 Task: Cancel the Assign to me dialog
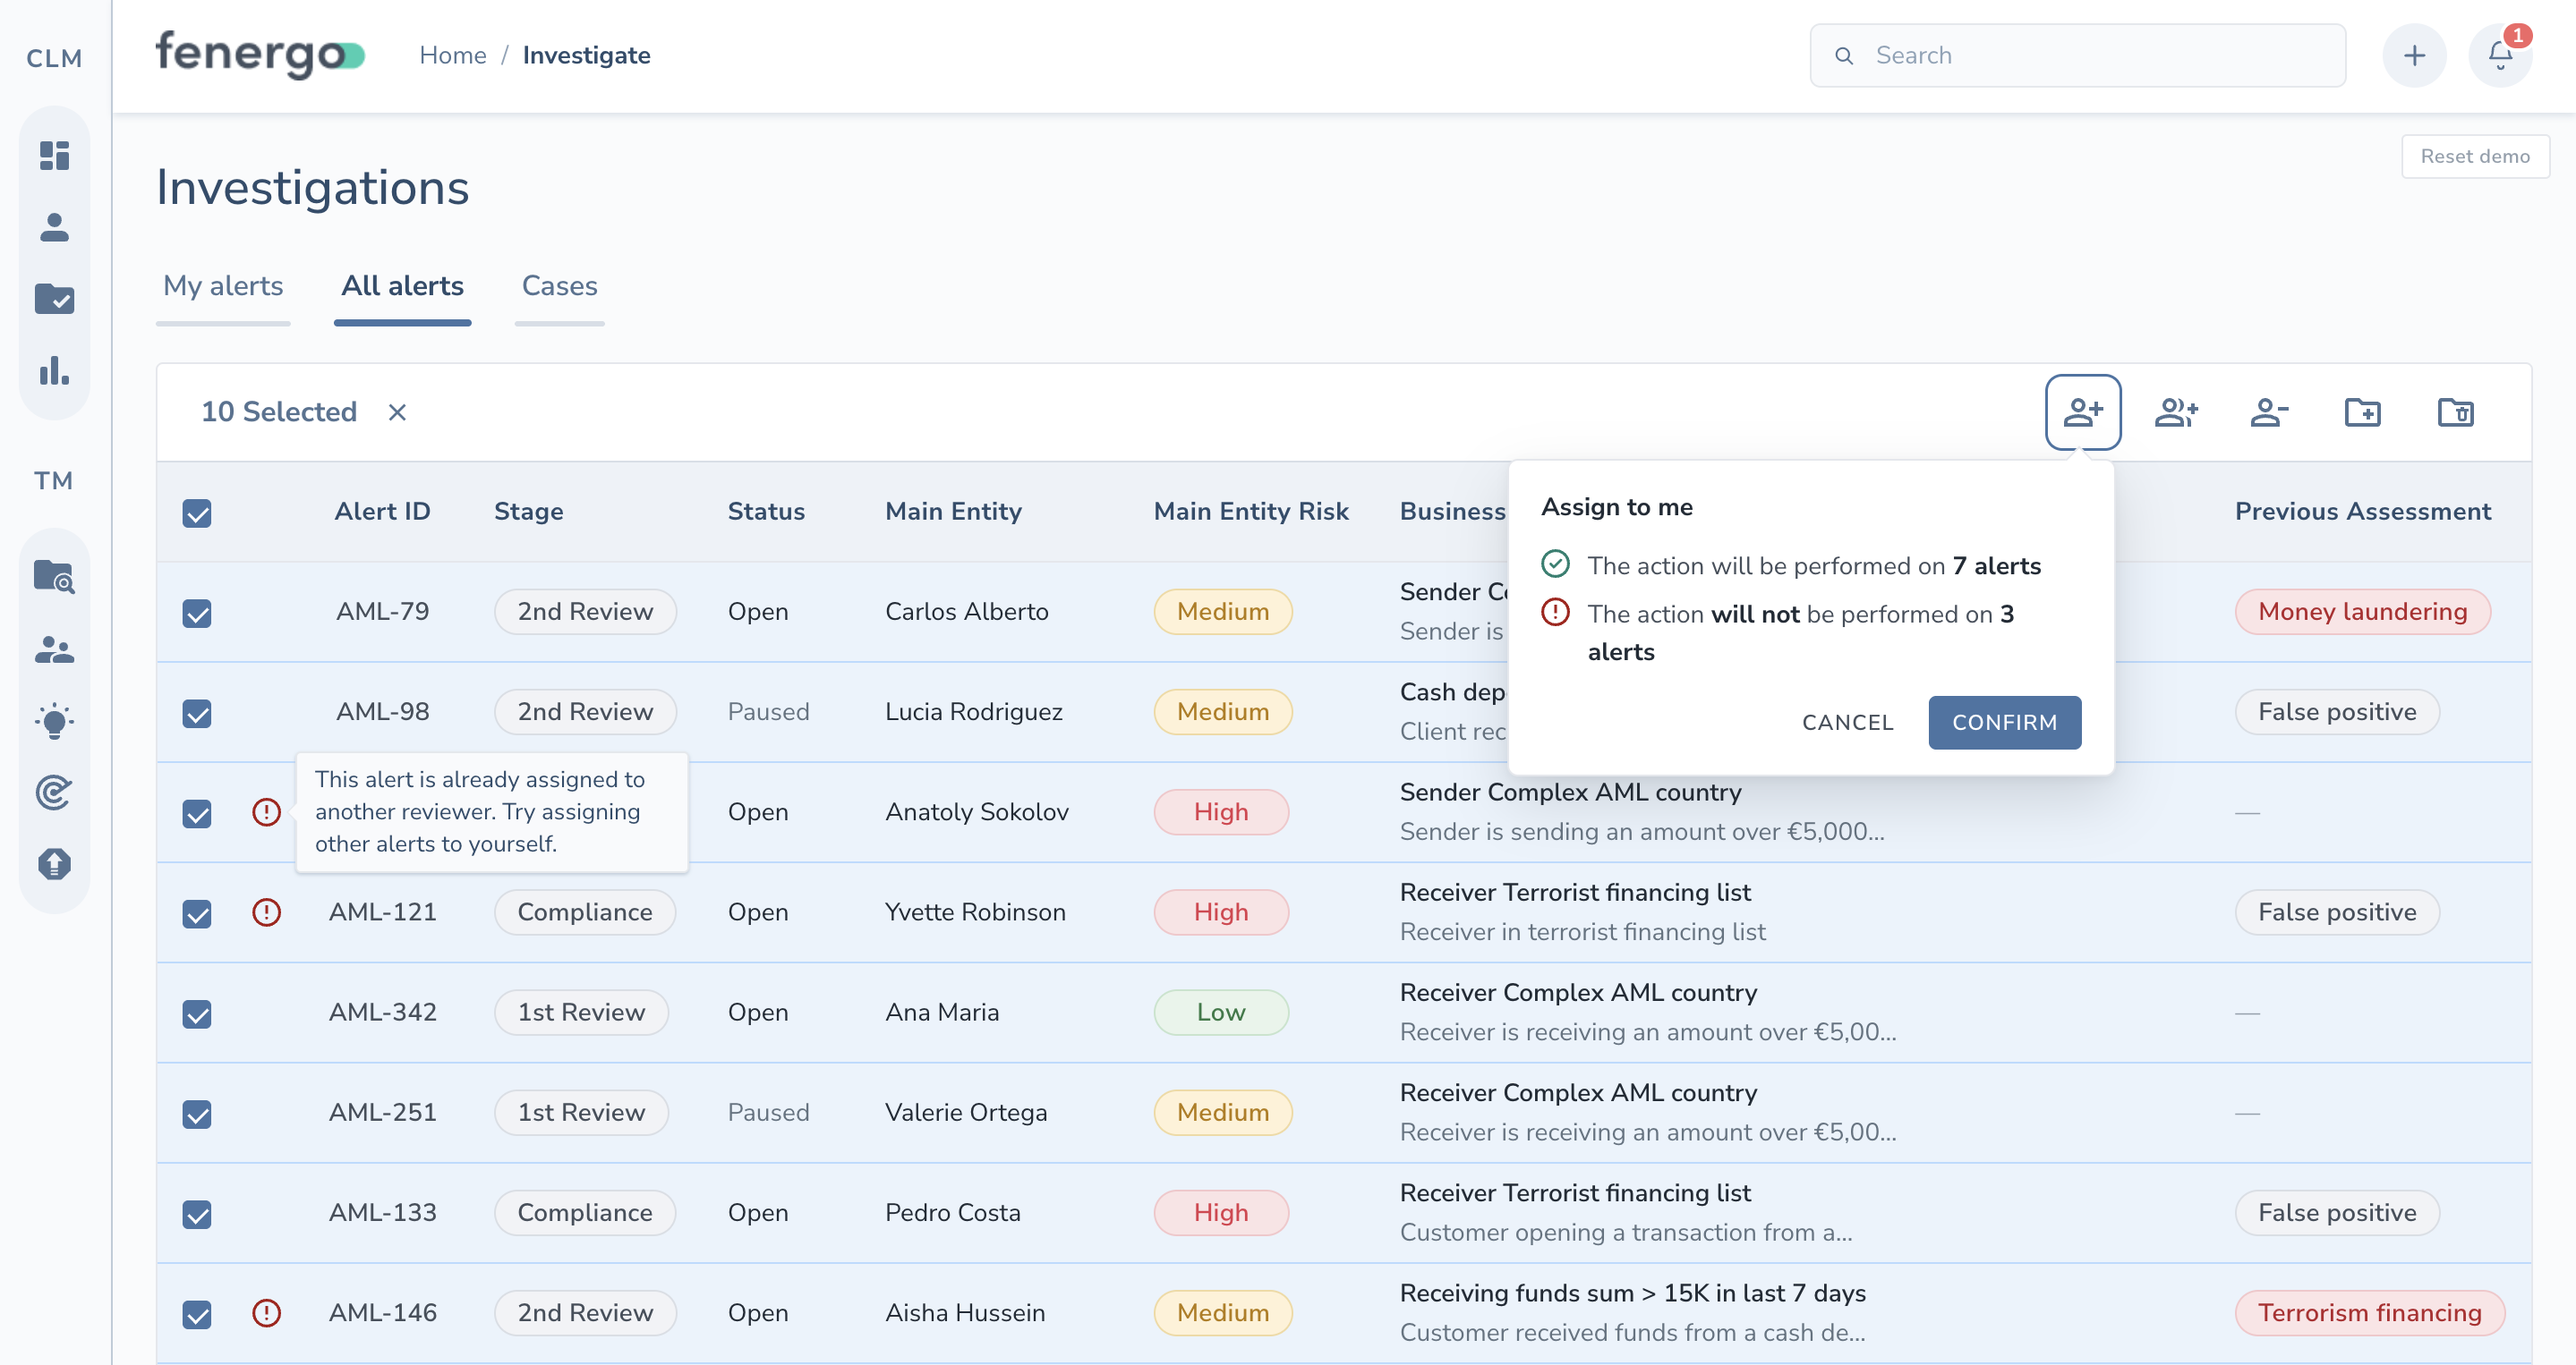tap(1847, 722)
